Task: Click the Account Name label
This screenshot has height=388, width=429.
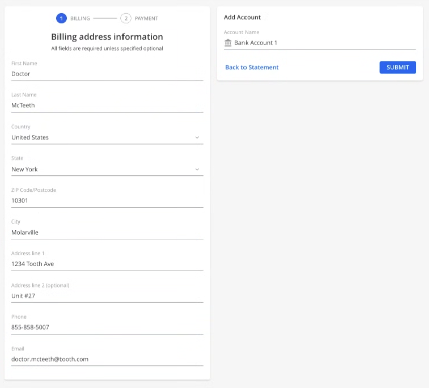Action: point(241,32)
